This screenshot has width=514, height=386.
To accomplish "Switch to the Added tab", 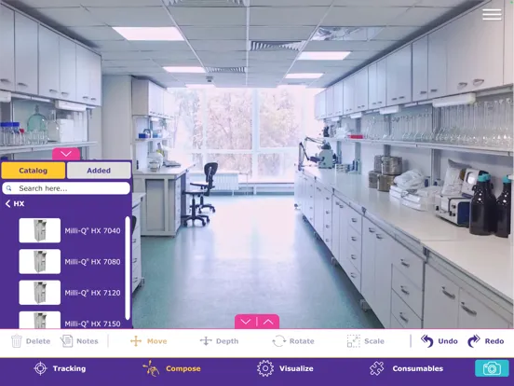I will click(99, 171).
